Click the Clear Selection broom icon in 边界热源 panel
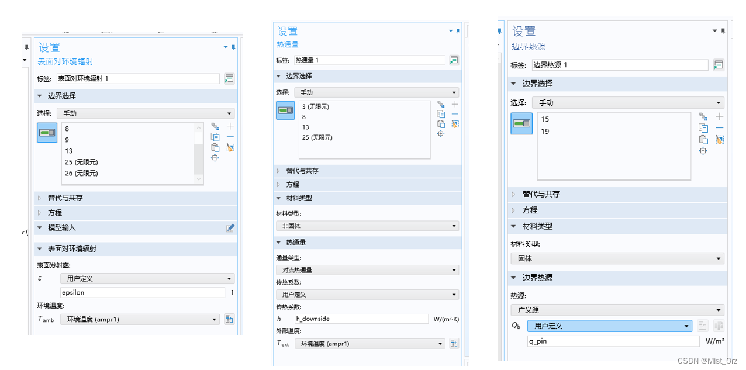746x370 pixels. click(720, 140)
